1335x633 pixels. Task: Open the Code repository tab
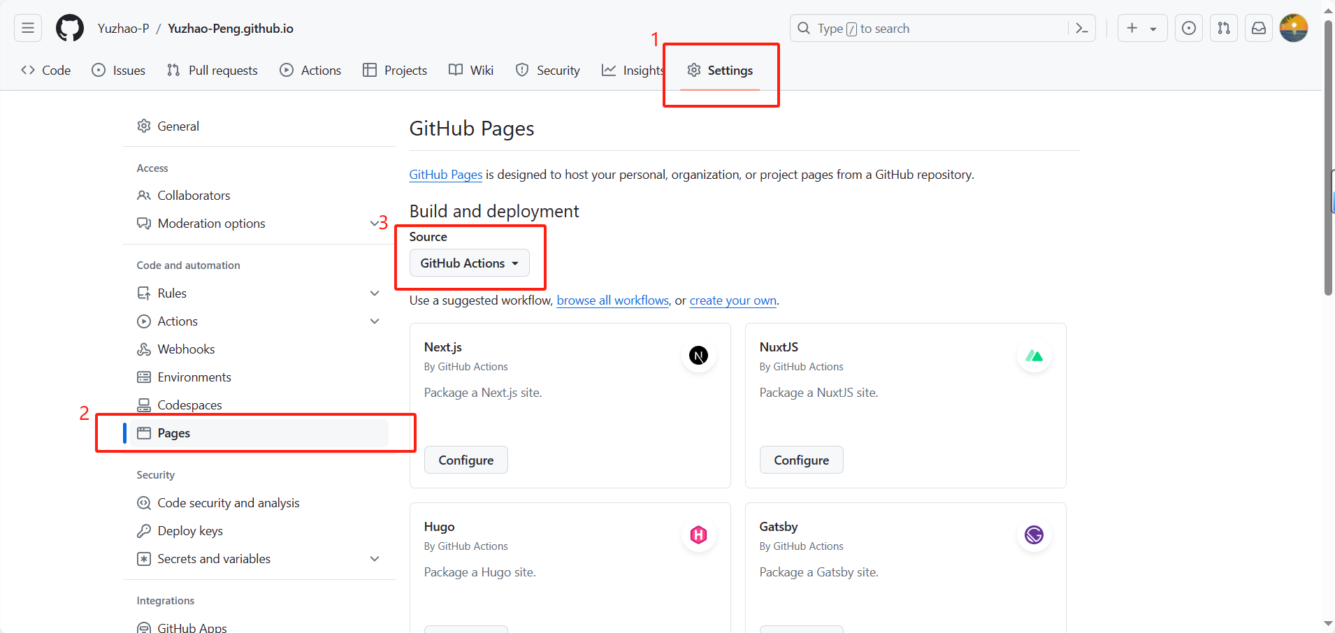coord(46,71)
